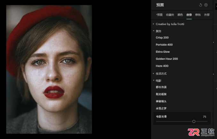The width and height of the screenshot is (217, 139).
Task: Click the 电影光晕 value 75
Action: [205, 117]
